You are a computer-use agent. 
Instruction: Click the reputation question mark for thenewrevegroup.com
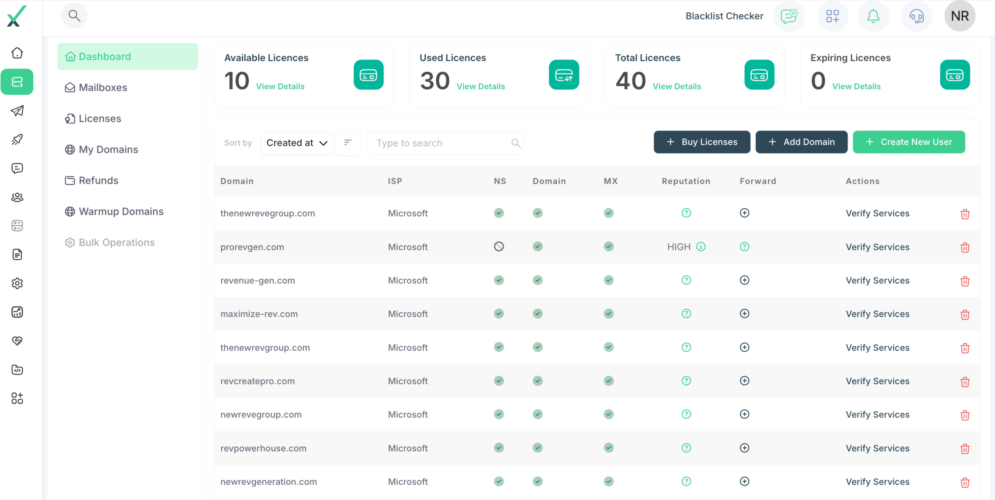pos(686,213)
